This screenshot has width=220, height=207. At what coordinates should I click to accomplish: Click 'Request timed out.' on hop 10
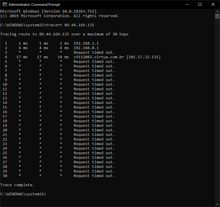(94, 85)
